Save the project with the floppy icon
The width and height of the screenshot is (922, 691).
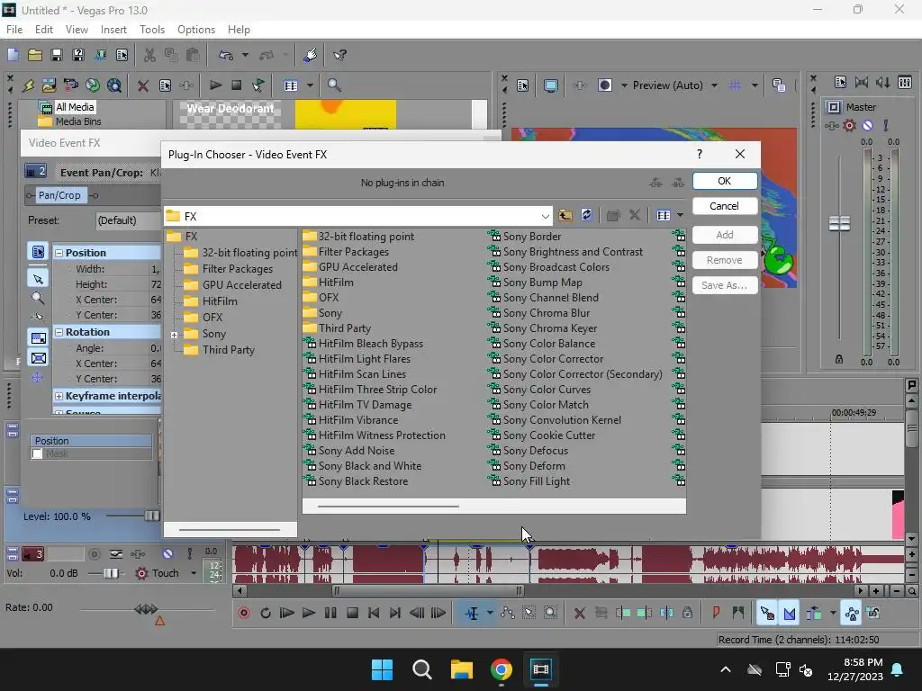[57, 55]
